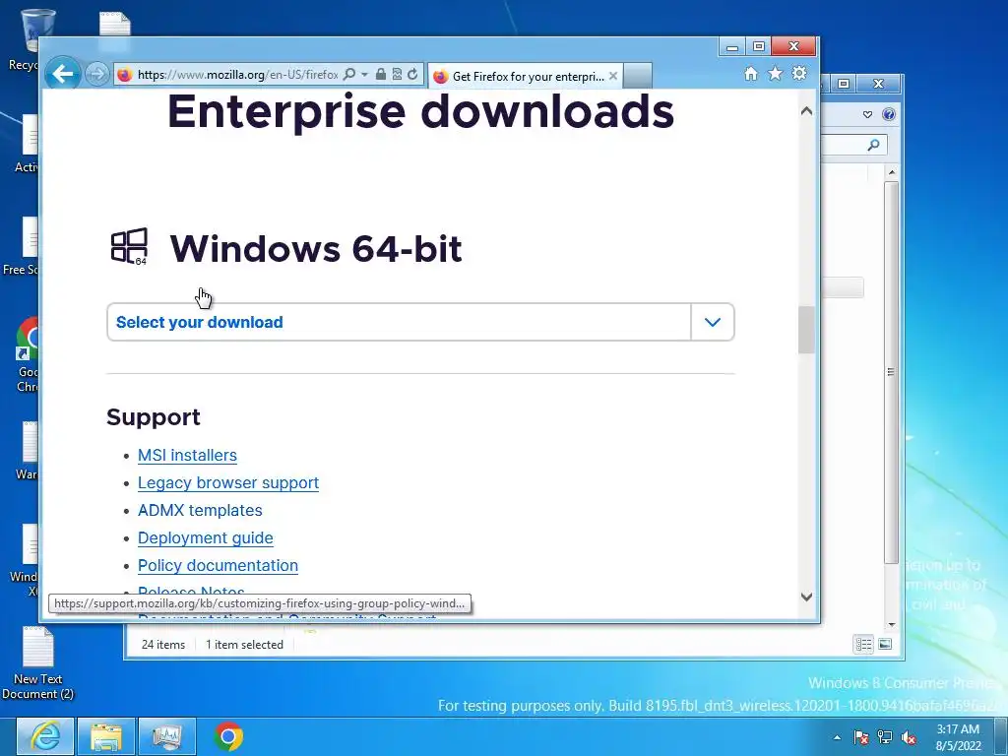
Task: Click the compatibility view icon in address bar
Action: pos(397,75)
